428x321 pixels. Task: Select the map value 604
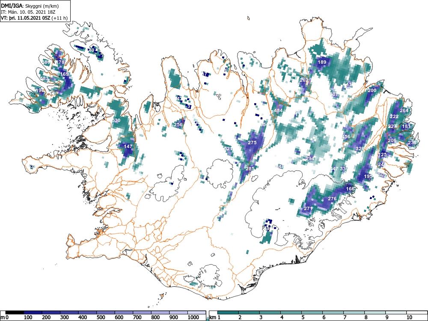click(263, 125)
